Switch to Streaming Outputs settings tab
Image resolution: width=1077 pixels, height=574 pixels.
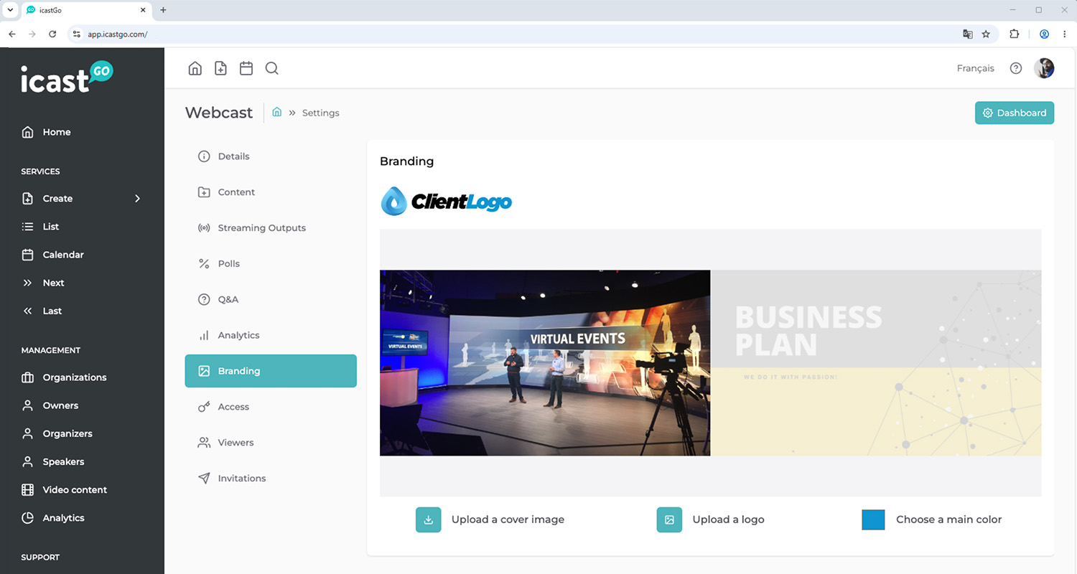tap(271, 227)
